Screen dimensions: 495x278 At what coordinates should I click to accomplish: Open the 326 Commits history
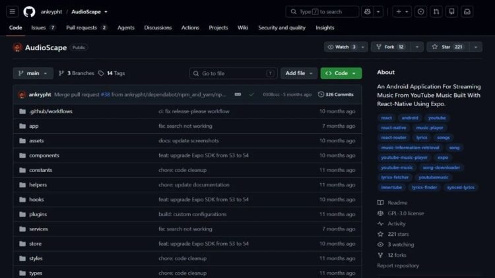coord(335,94)
